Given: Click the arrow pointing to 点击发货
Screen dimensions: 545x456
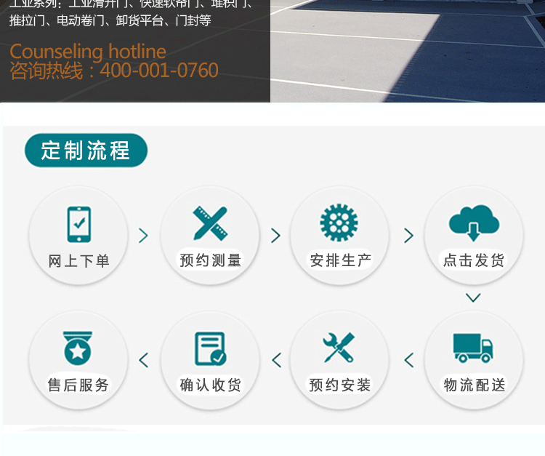Looking at the screenshot, I should click(408, 236).
